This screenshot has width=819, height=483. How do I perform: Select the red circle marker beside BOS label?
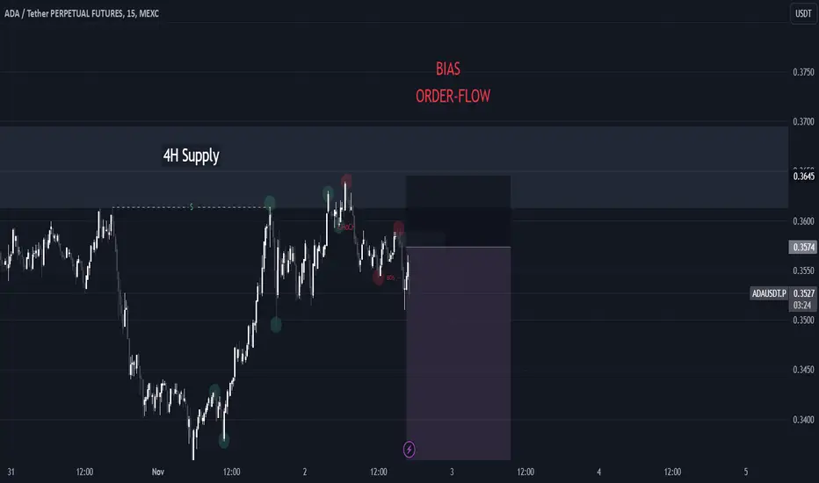[x=379, y=278]
